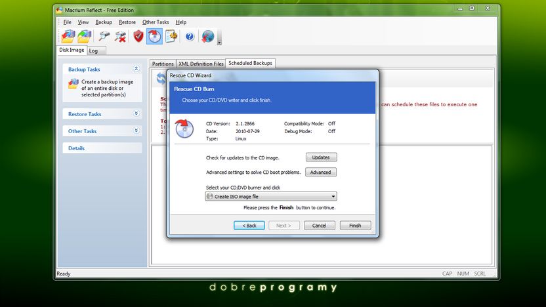Click the red shield verify icon
The image size is (546, 307).
pyautogui.click(x=138, y=36)
